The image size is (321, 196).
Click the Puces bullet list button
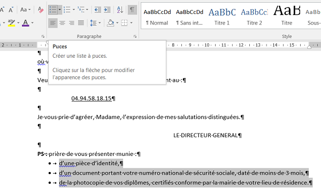pyautogui.click(x=53, y=10)
